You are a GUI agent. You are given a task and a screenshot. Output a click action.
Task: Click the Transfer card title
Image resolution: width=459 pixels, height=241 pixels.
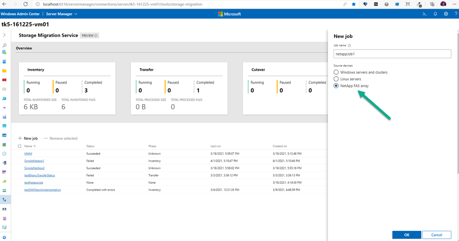click(147, 70)
